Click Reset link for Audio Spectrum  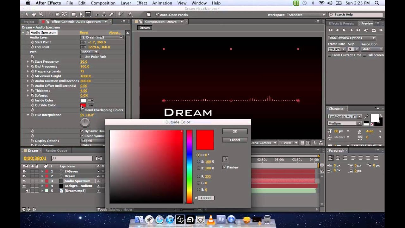pos(84,33)
